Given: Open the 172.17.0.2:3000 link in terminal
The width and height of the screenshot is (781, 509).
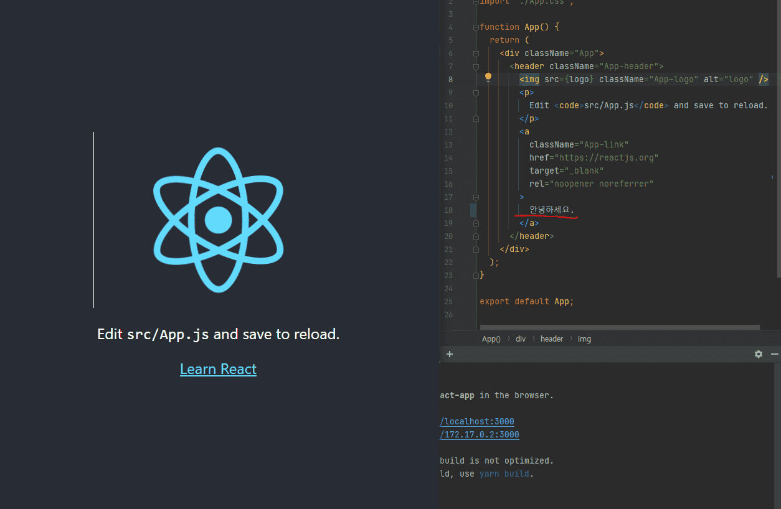Looking at the screenshot, I should click(x=480, y=435).
